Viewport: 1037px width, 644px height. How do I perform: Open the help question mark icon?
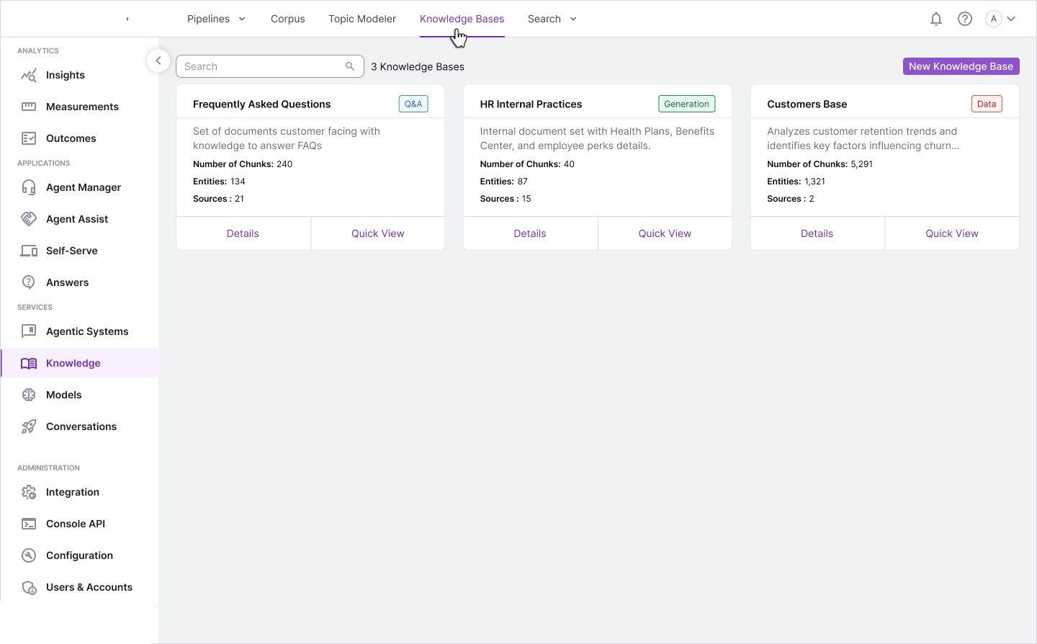(x=965, y=19)
